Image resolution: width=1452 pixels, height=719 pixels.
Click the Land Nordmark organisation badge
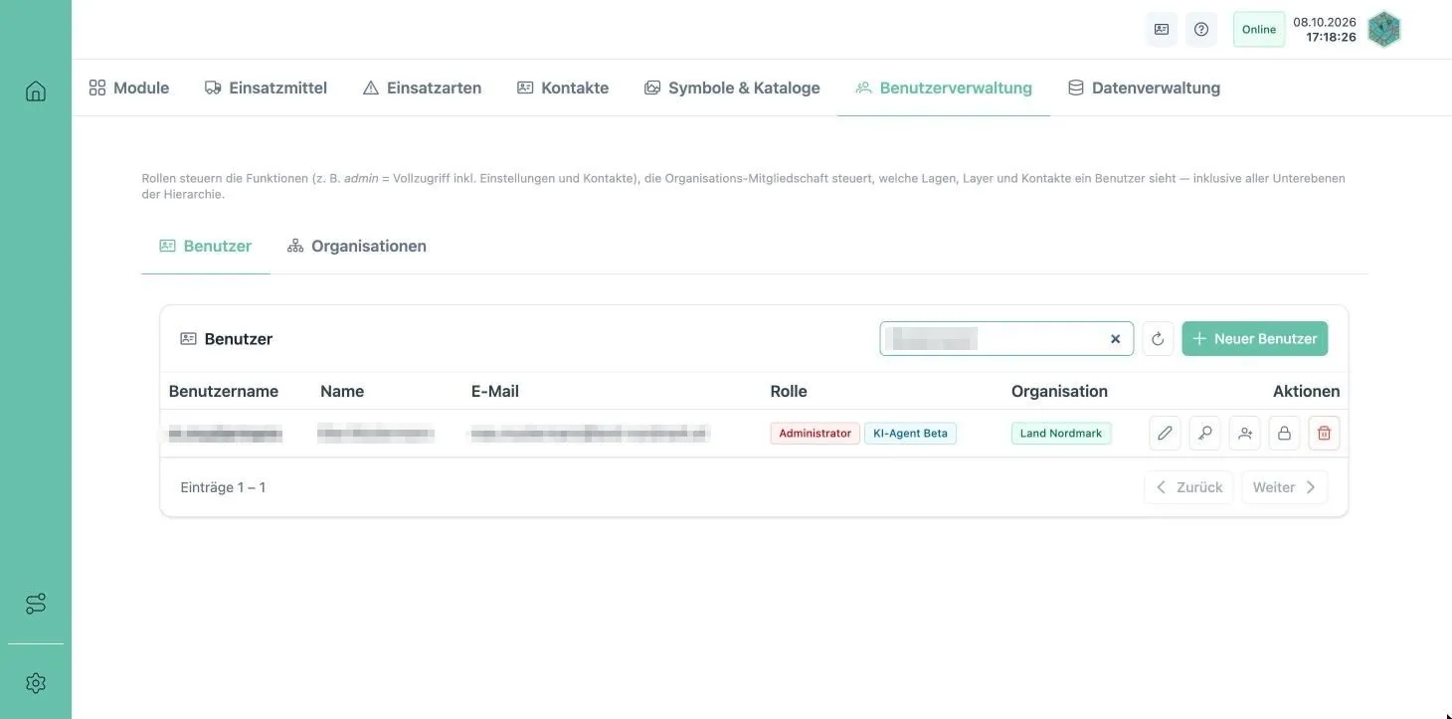[1061, 434]
